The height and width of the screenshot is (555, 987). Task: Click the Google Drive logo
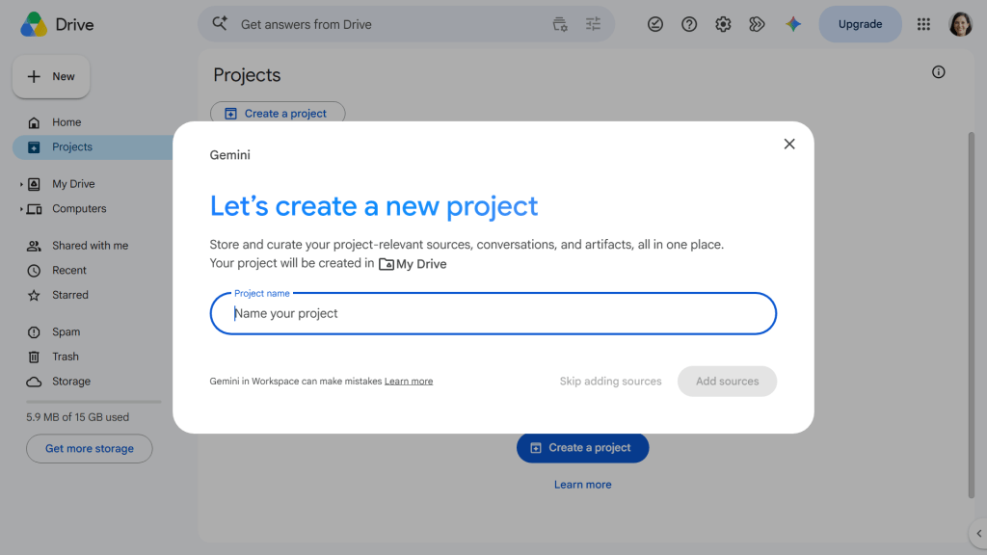pyautogui.click(x=34, y=24)
